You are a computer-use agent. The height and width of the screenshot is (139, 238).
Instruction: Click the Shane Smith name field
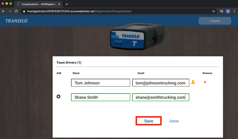pyautogui.click(x=101, y=97)
